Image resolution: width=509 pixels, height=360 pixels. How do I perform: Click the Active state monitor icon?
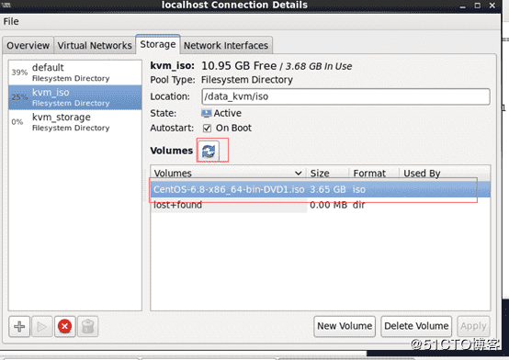pyautogui.click(x=207, y=113)
